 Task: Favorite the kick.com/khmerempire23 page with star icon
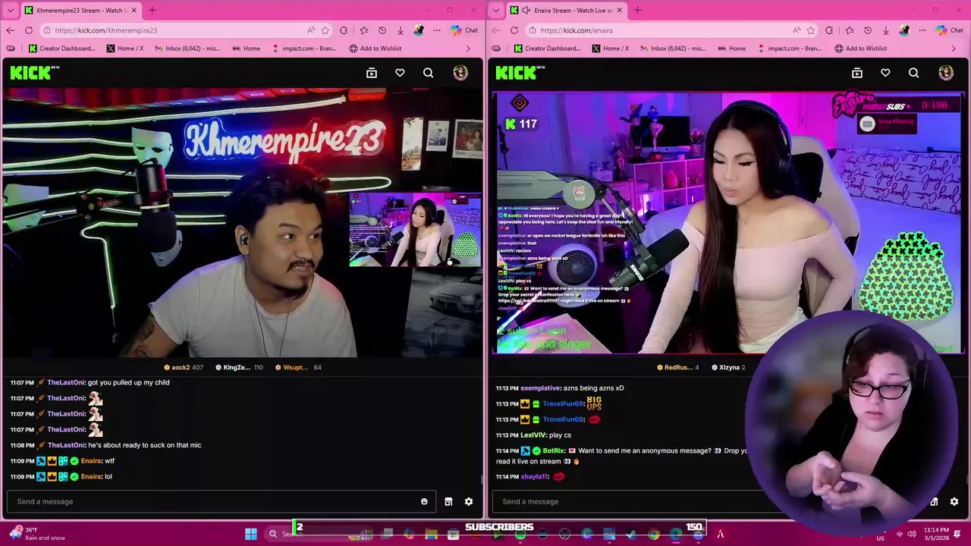coord(325,30)
